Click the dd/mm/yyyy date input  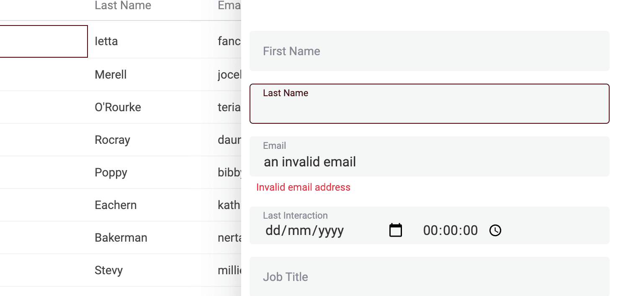(x=304, y=230)
